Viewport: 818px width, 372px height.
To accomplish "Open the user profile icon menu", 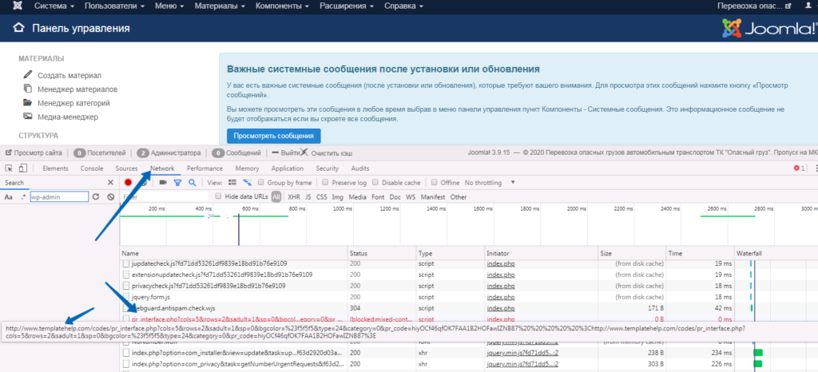I will point(808,6).
